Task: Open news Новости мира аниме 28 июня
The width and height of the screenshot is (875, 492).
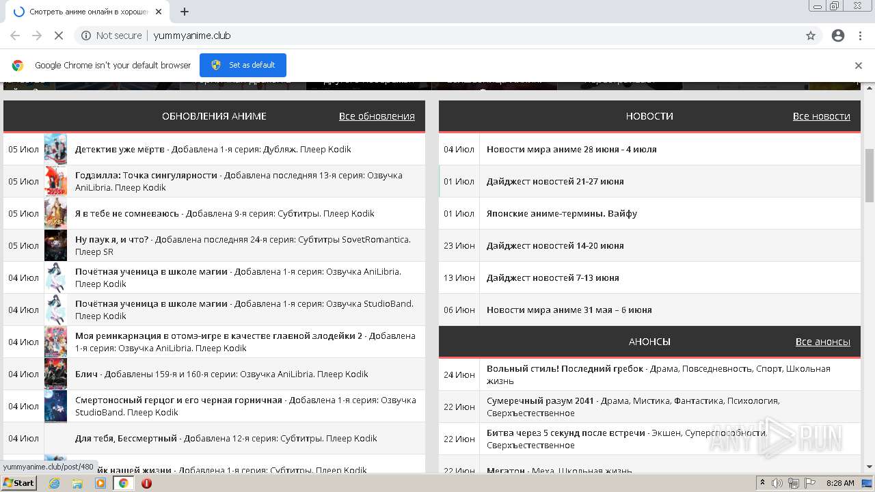Action: pos(571,149)
